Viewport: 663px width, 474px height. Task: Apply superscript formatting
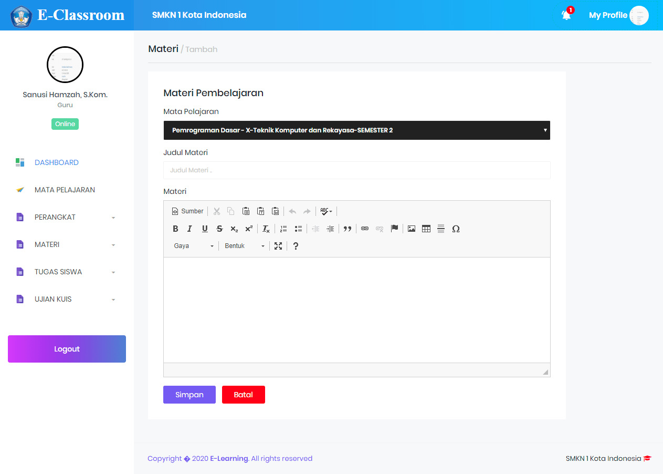coord(248,229)
